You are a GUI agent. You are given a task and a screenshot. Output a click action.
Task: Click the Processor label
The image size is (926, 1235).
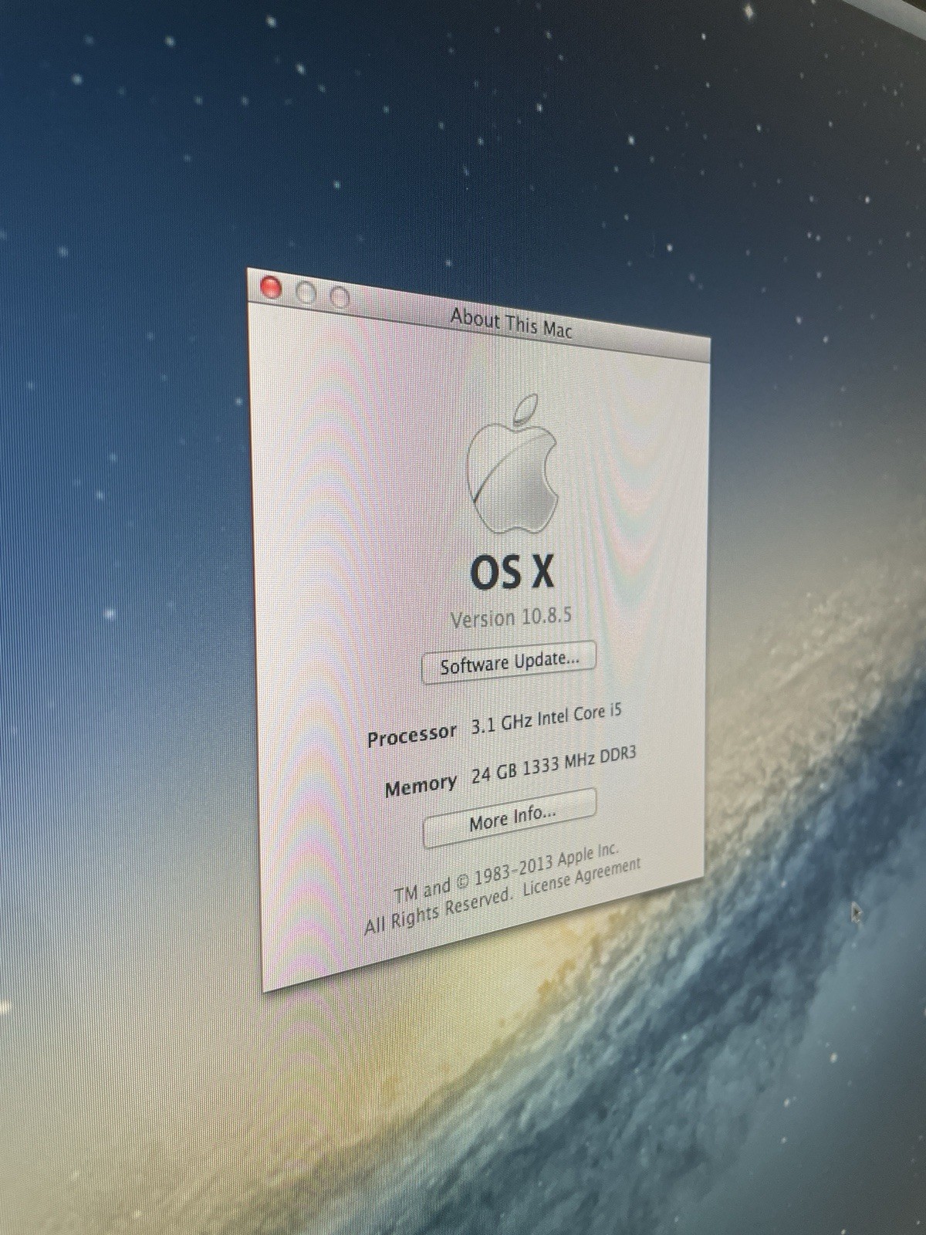pyautogui.click(x=411, y=736)
